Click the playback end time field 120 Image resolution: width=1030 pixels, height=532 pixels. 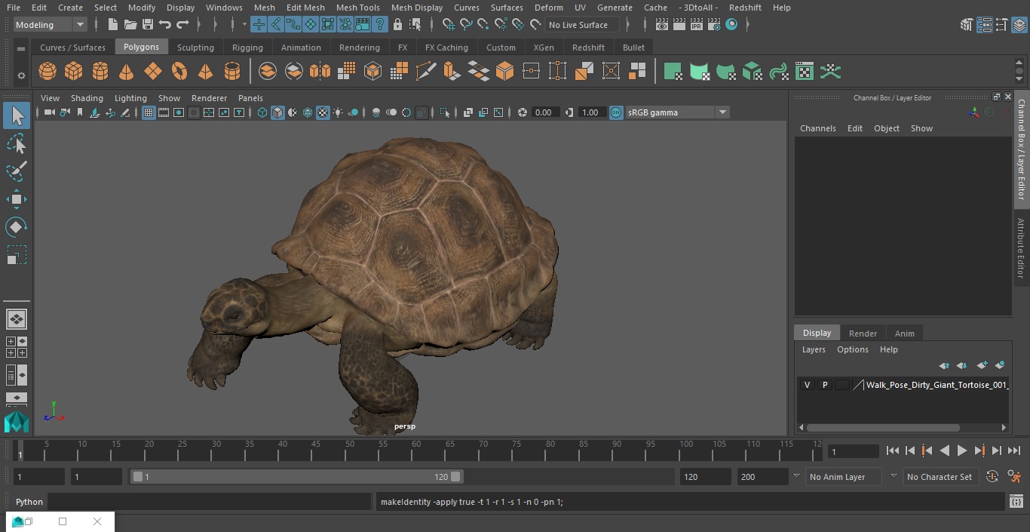[x=705, y=477]
